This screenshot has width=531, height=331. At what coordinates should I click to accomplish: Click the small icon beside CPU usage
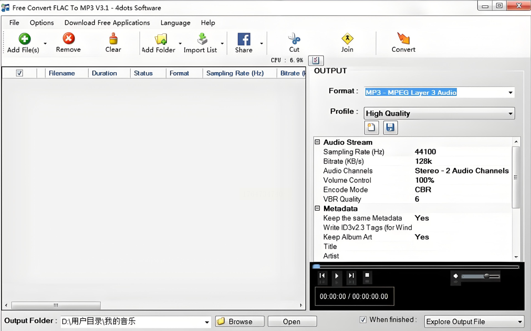(x=316, y=60)
